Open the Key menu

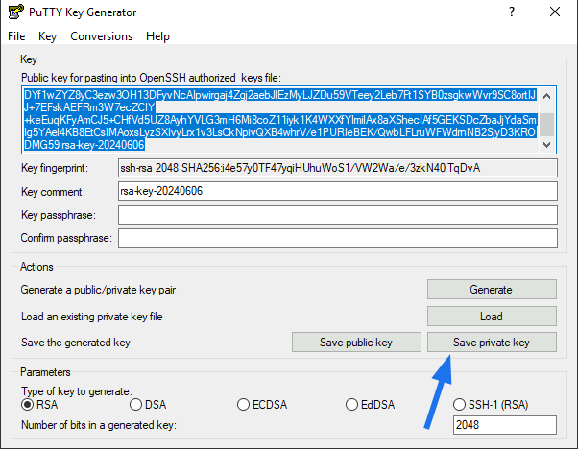coord(47,36)
